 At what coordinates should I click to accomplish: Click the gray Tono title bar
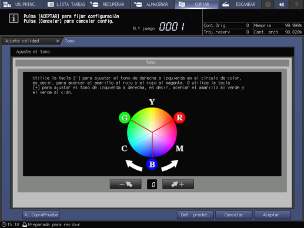coord(152,62)
